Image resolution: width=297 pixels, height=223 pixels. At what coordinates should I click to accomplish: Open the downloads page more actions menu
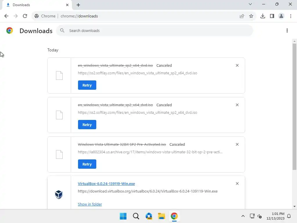point(287,30)
